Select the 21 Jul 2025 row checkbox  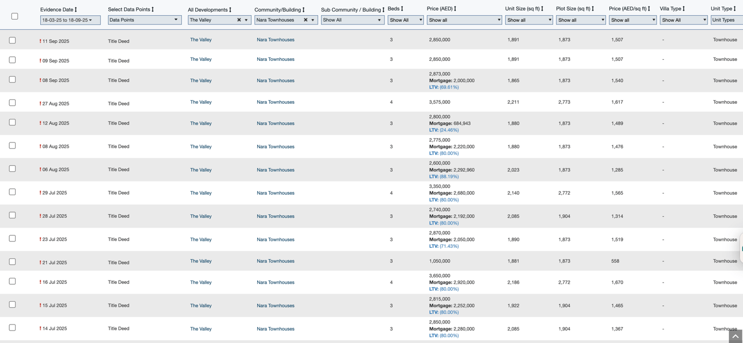13,262
